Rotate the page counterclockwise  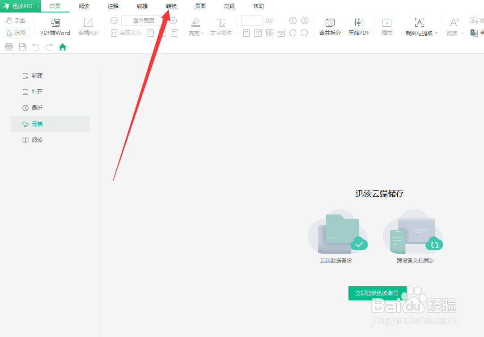[x=305, y=33]
